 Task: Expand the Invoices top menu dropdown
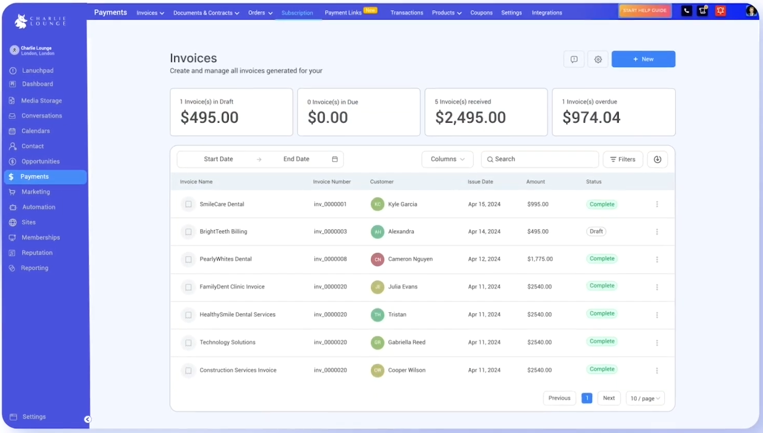coord(150,13)
